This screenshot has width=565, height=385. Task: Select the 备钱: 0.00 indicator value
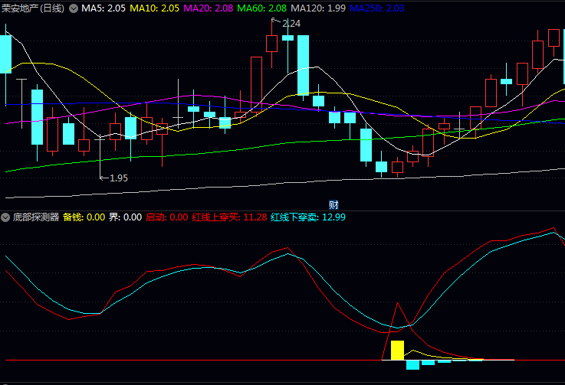[x=84, y=217]
